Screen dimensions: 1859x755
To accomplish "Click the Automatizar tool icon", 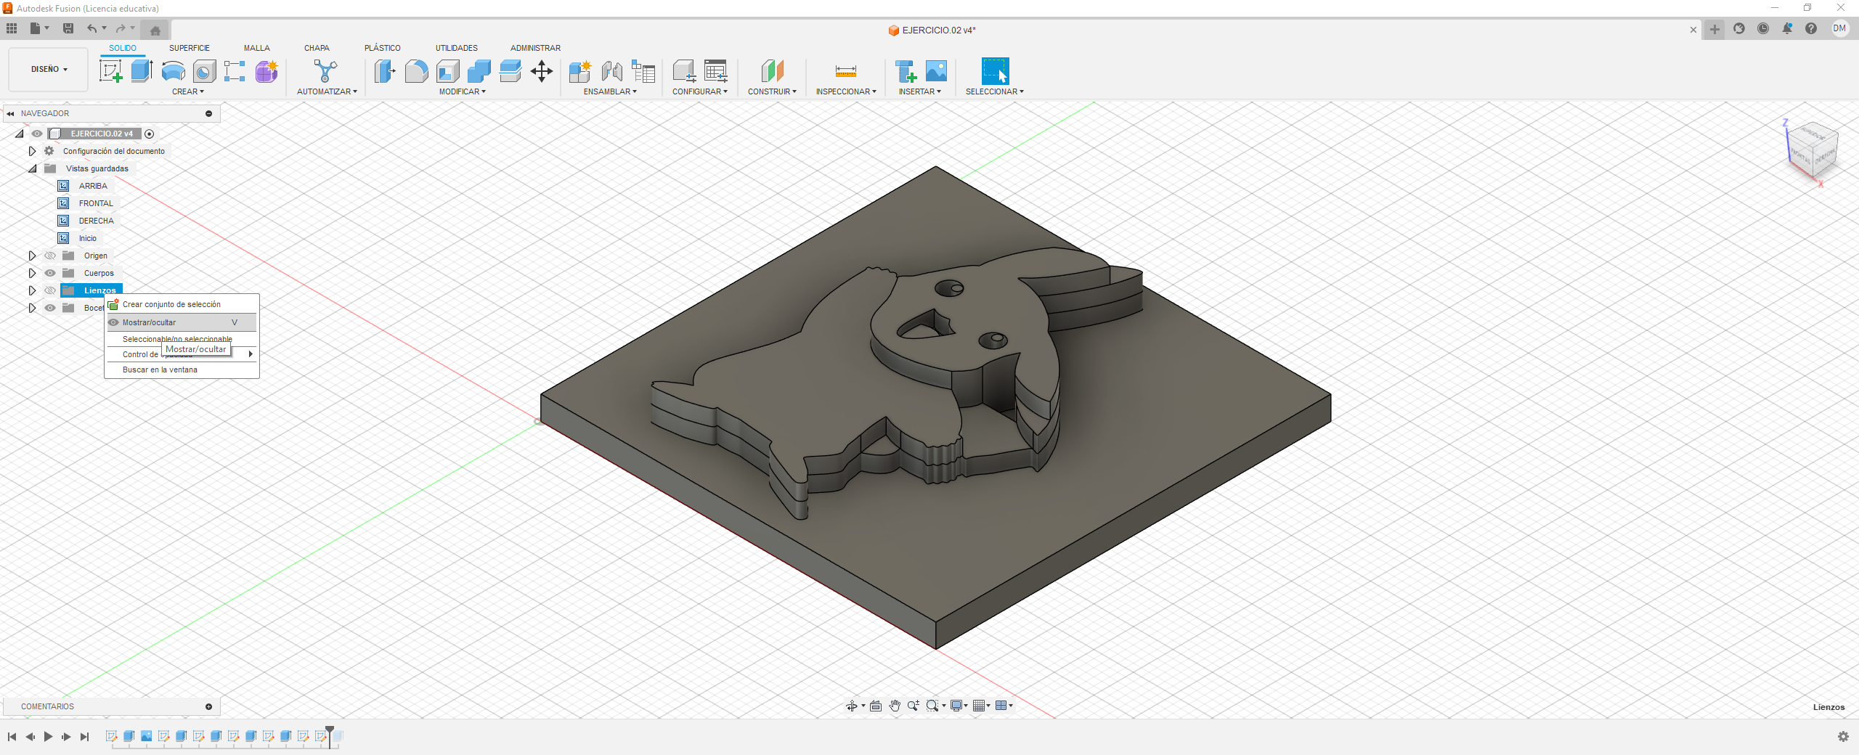I will [x=326, y=71].
